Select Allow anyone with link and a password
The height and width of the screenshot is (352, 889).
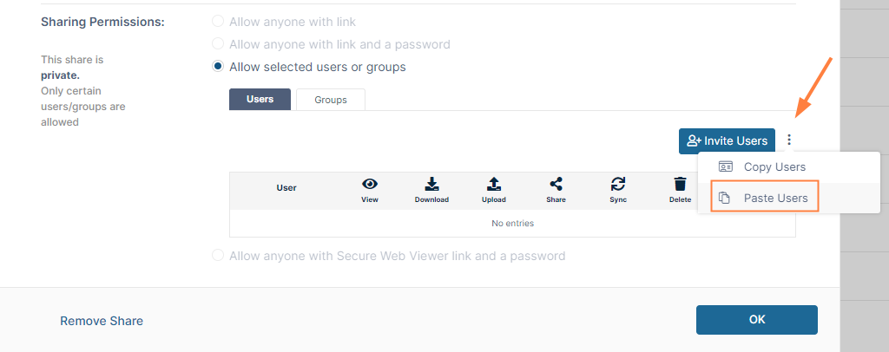[x=218, y=44]
